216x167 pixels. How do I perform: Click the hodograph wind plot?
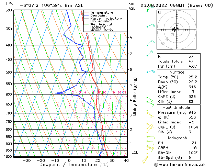pyautogui.click(x=177, y=30)
